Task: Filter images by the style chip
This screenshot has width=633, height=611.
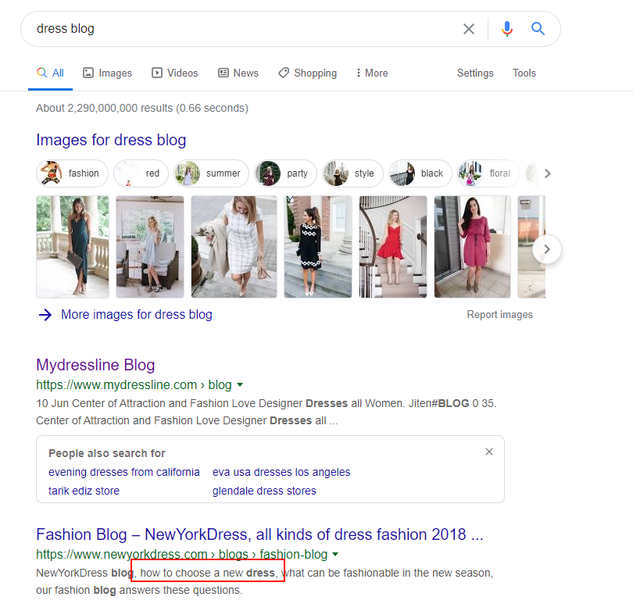Action: point(352,173)
